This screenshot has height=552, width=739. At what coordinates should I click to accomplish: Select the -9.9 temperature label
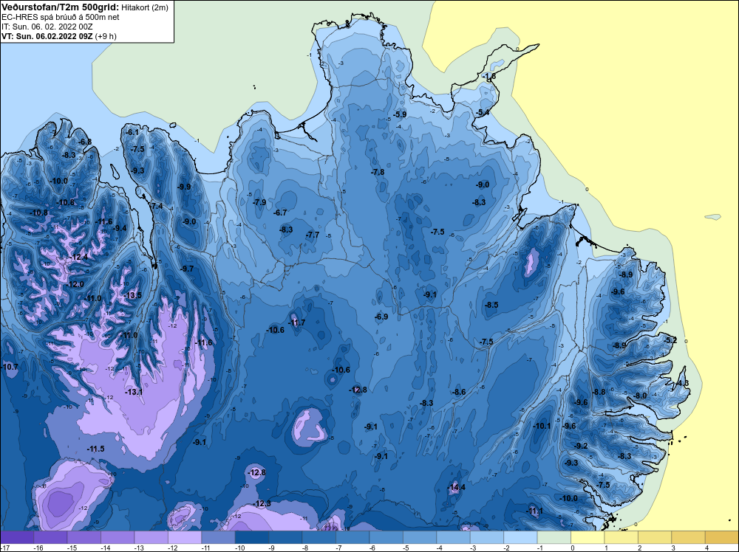coord(184,187)
